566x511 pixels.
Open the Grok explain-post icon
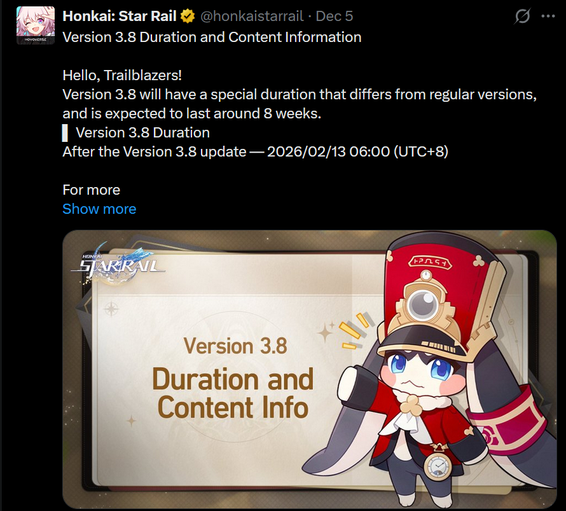tap(522, 17)
